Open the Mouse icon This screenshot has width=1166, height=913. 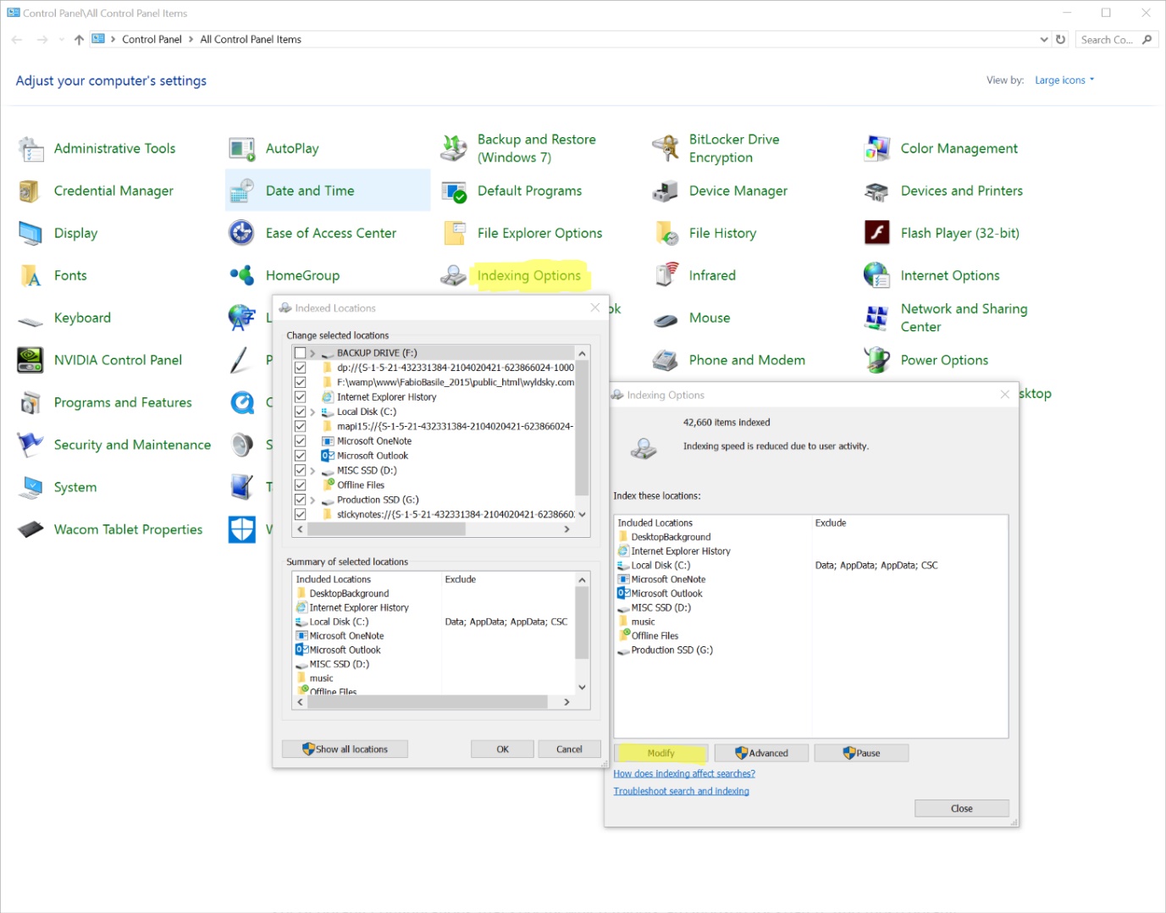click(x=666, y=319)
